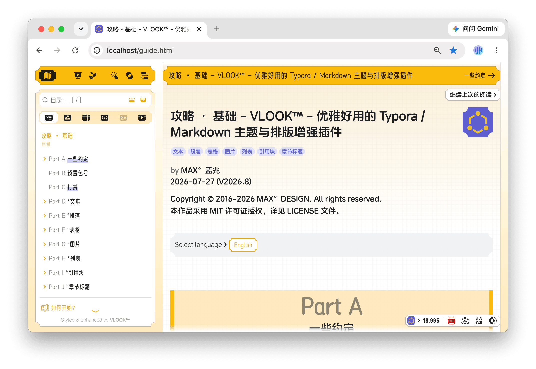This screenshot has height=369, width=536.
Task: Close the VLOOK guide tab
Action: (199, 29)
